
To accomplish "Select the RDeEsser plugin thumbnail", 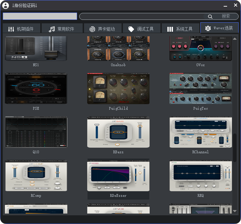I will tap(118, 176).
